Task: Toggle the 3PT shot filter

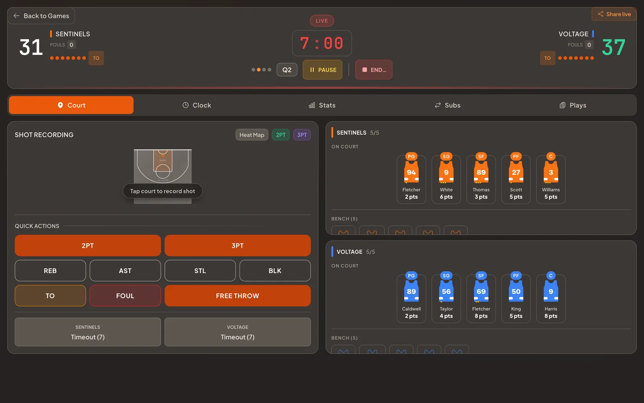Action: (302, 135)
